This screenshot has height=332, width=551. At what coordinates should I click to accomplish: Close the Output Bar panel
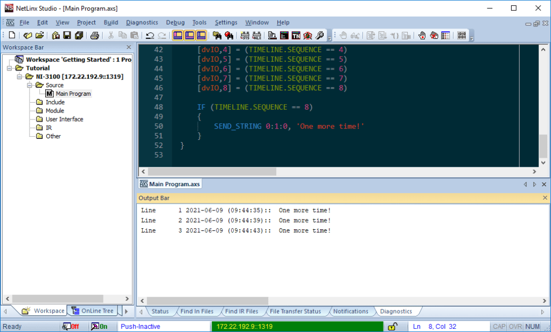coord(545,198)
